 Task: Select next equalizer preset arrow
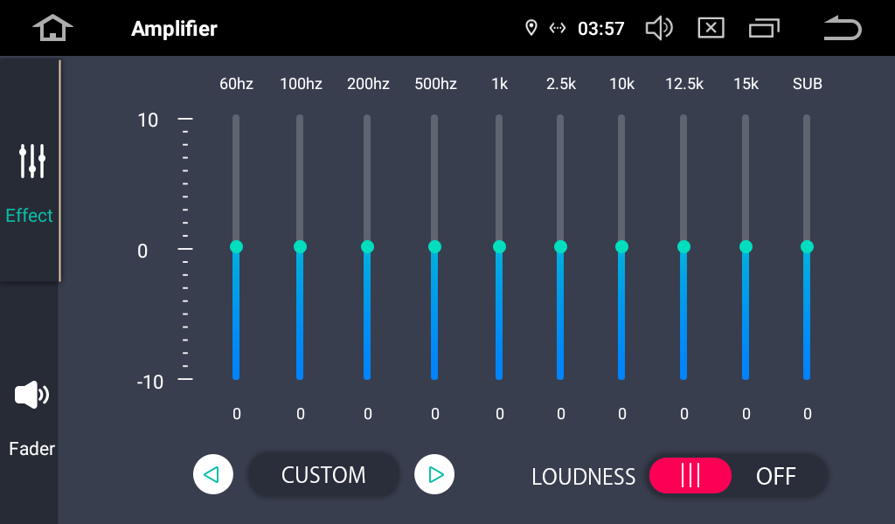[434, 475]
